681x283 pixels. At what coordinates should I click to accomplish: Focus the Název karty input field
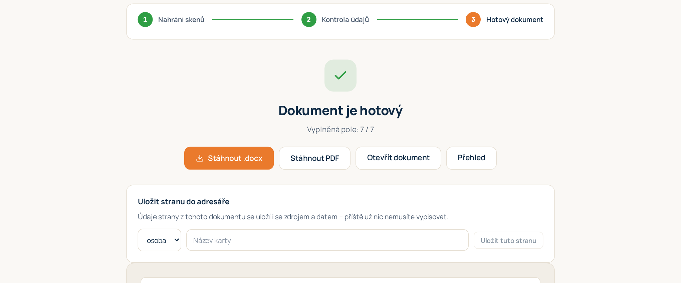click(x=327, y=240)
